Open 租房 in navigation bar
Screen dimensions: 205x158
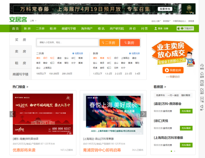click(53, 28)
